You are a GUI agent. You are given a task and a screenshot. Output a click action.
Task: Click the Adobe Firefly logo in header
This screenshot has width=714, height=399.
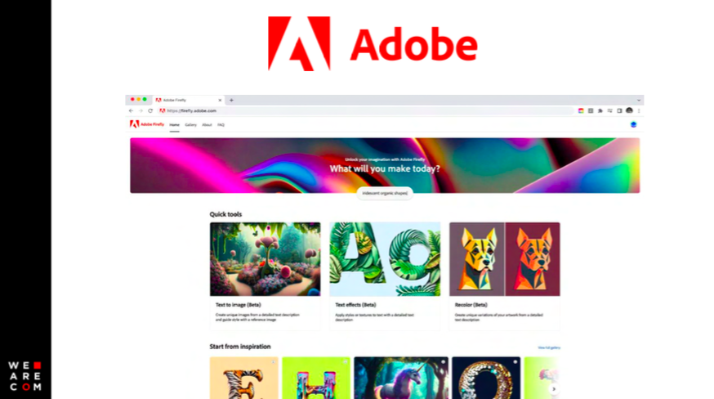pos(147,124)
